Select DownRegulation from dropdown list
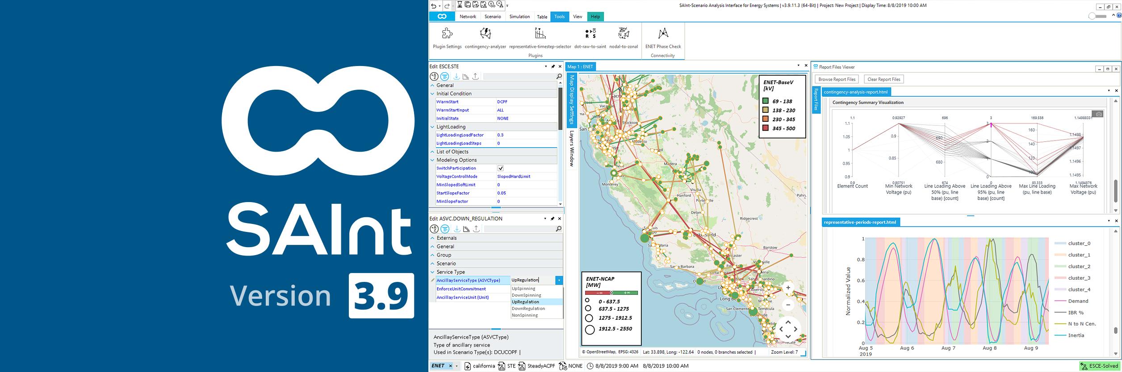 pos(536,309)
